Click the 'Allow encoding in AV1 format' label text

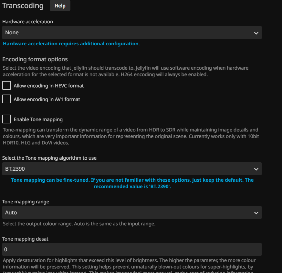[47, 99]
